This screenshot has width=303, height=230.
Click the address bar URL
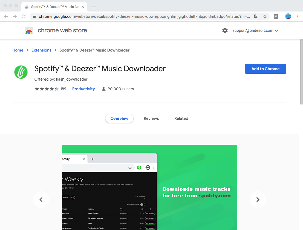(144, 16)
